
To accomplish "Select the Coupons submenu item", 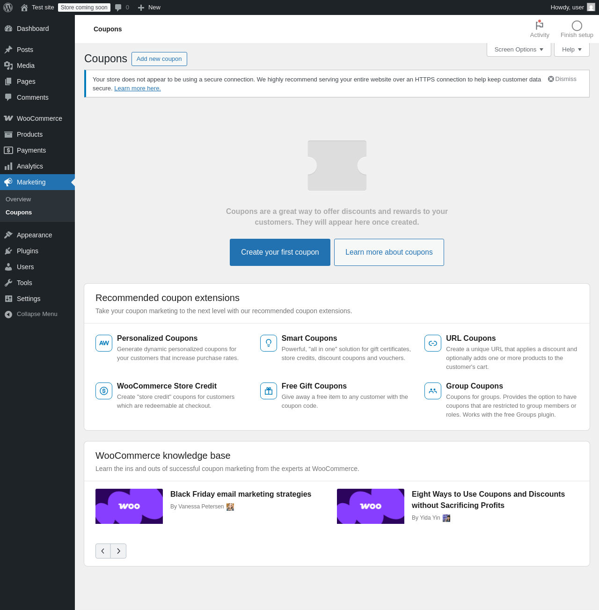I will [19, 213].
